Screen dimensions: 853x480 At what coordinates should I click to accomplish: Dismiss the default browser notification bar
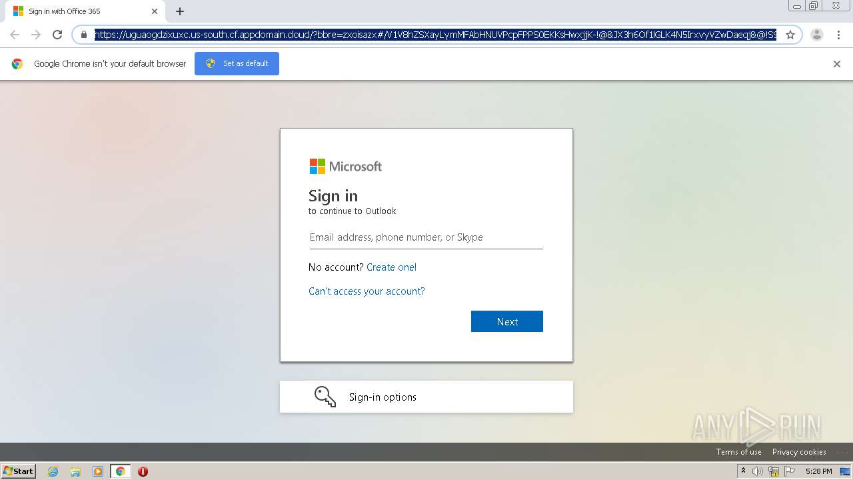tap(837, 64)
